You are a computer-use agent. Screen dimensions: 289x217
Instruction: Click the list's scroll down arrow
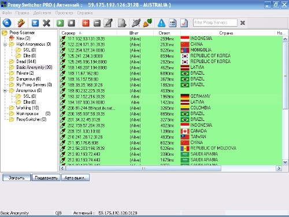click(285, 162)
